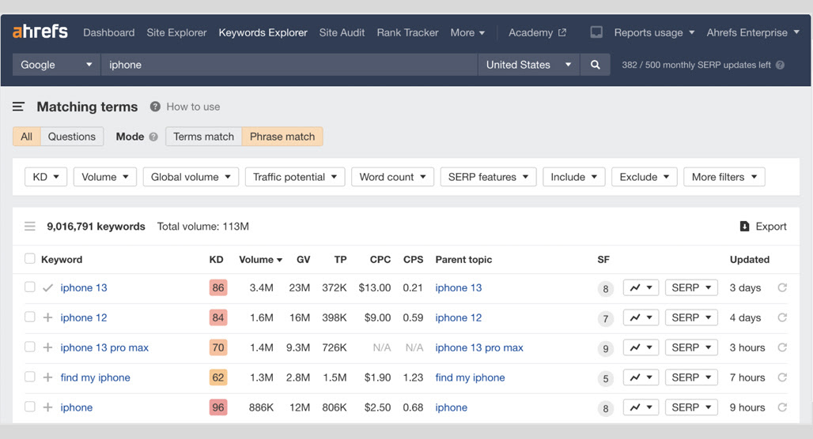Open the More filters dropdown
This screenshot has height=439, width=813.
click(x=724, y=177)
